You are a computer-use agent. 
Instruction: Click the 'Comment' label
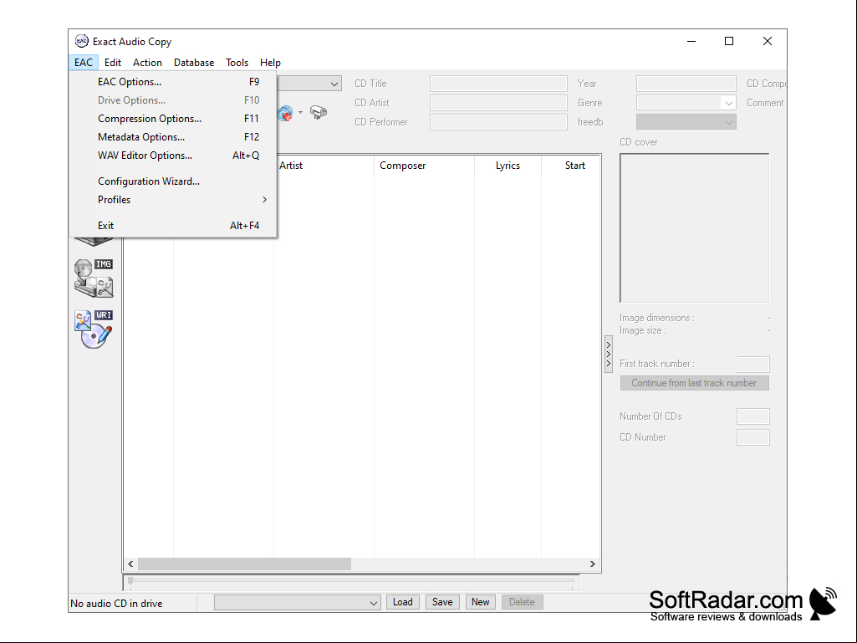765,103
